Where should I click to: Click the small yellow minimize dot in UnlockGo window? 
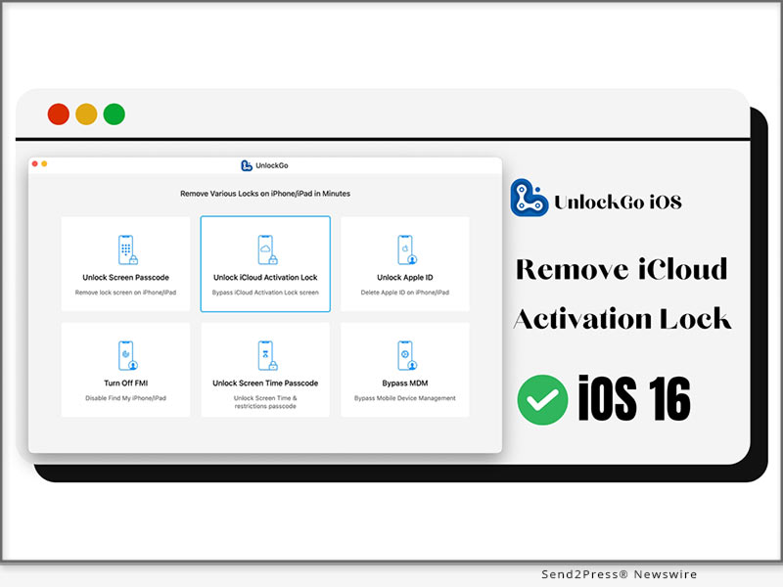pos(44,163)
